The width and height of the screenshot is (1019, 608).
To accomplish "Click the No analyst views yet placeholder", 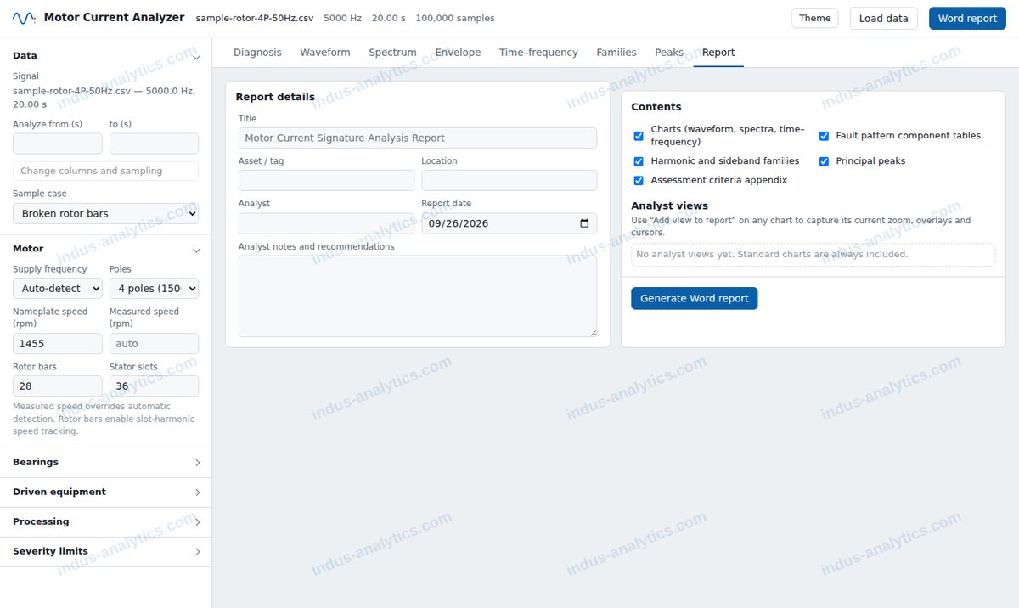I will pos(813,255).
